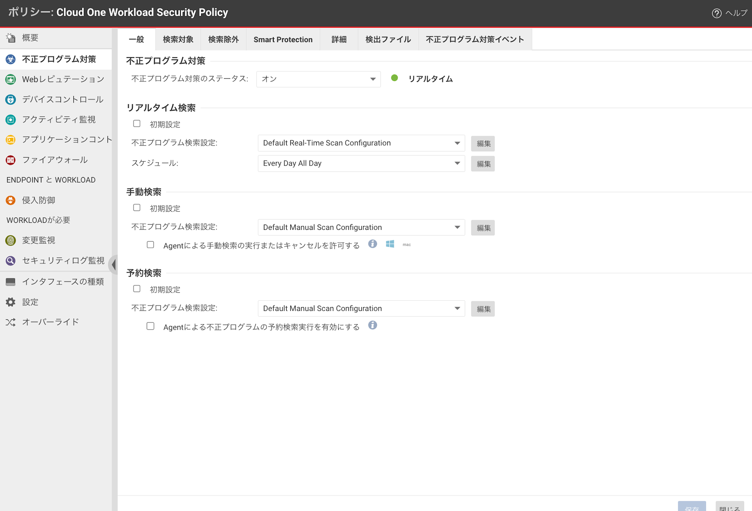752x511 pixels.
Task: Switch to the 検索対象 tab
Action: pos(178,40)
